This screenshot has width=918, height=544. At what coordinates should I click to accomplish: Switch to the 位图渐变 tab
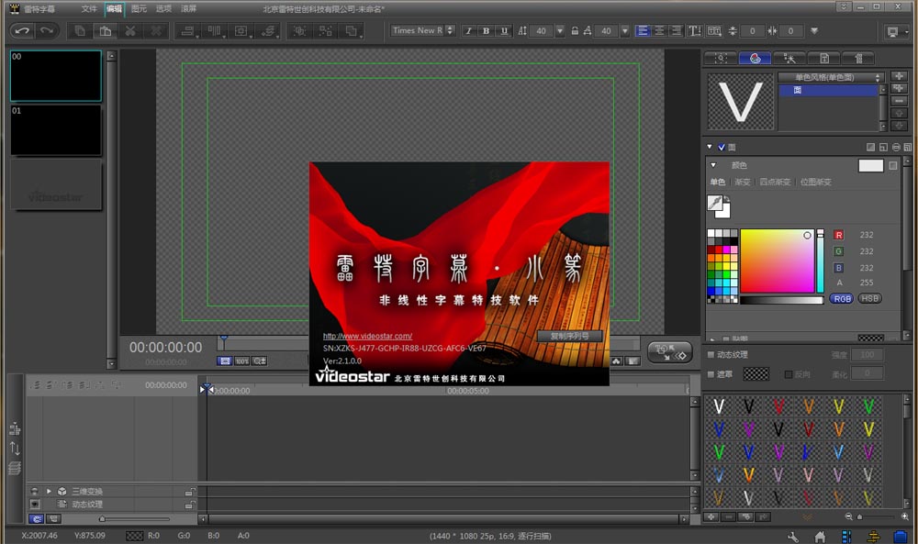pyautogui.click(x=816, y=182)
